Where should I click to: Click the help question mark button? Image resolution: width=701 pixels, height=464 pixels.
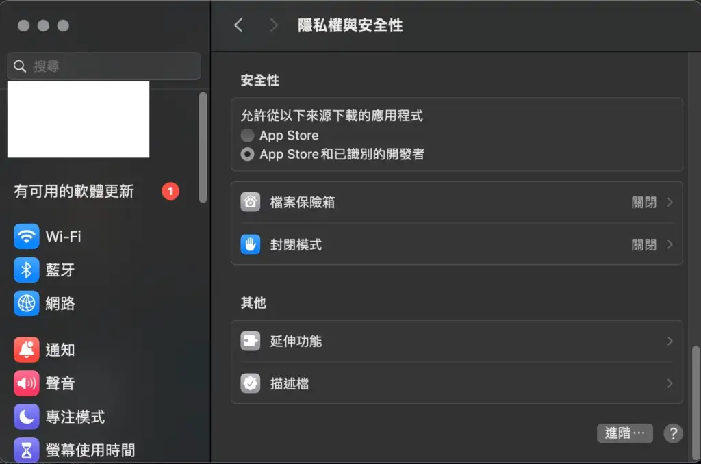(672, 433)
